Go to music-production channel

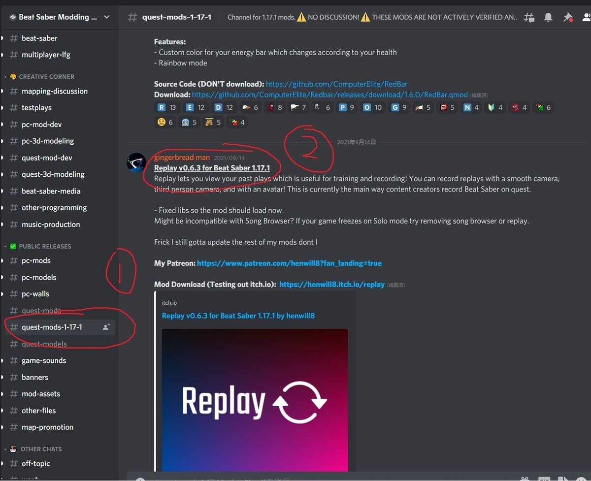(x=60, y=224)
